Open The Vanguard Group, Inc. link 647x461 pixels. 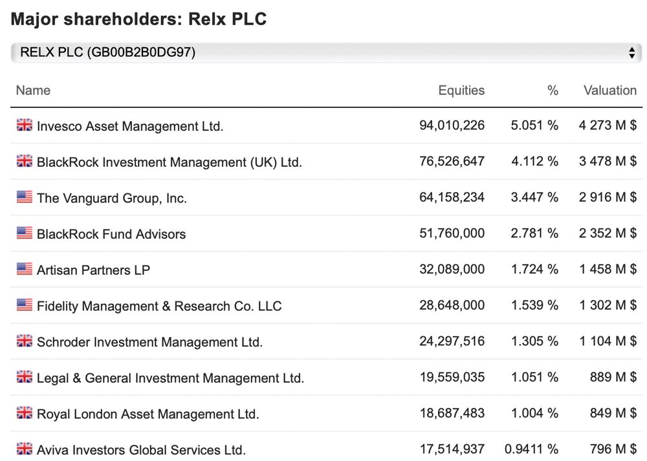(112, 198)
